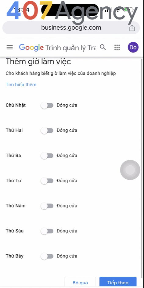Toggle Chủ Nhật opening hours on
The image size is (144, 288).
(x=47, y=106)
